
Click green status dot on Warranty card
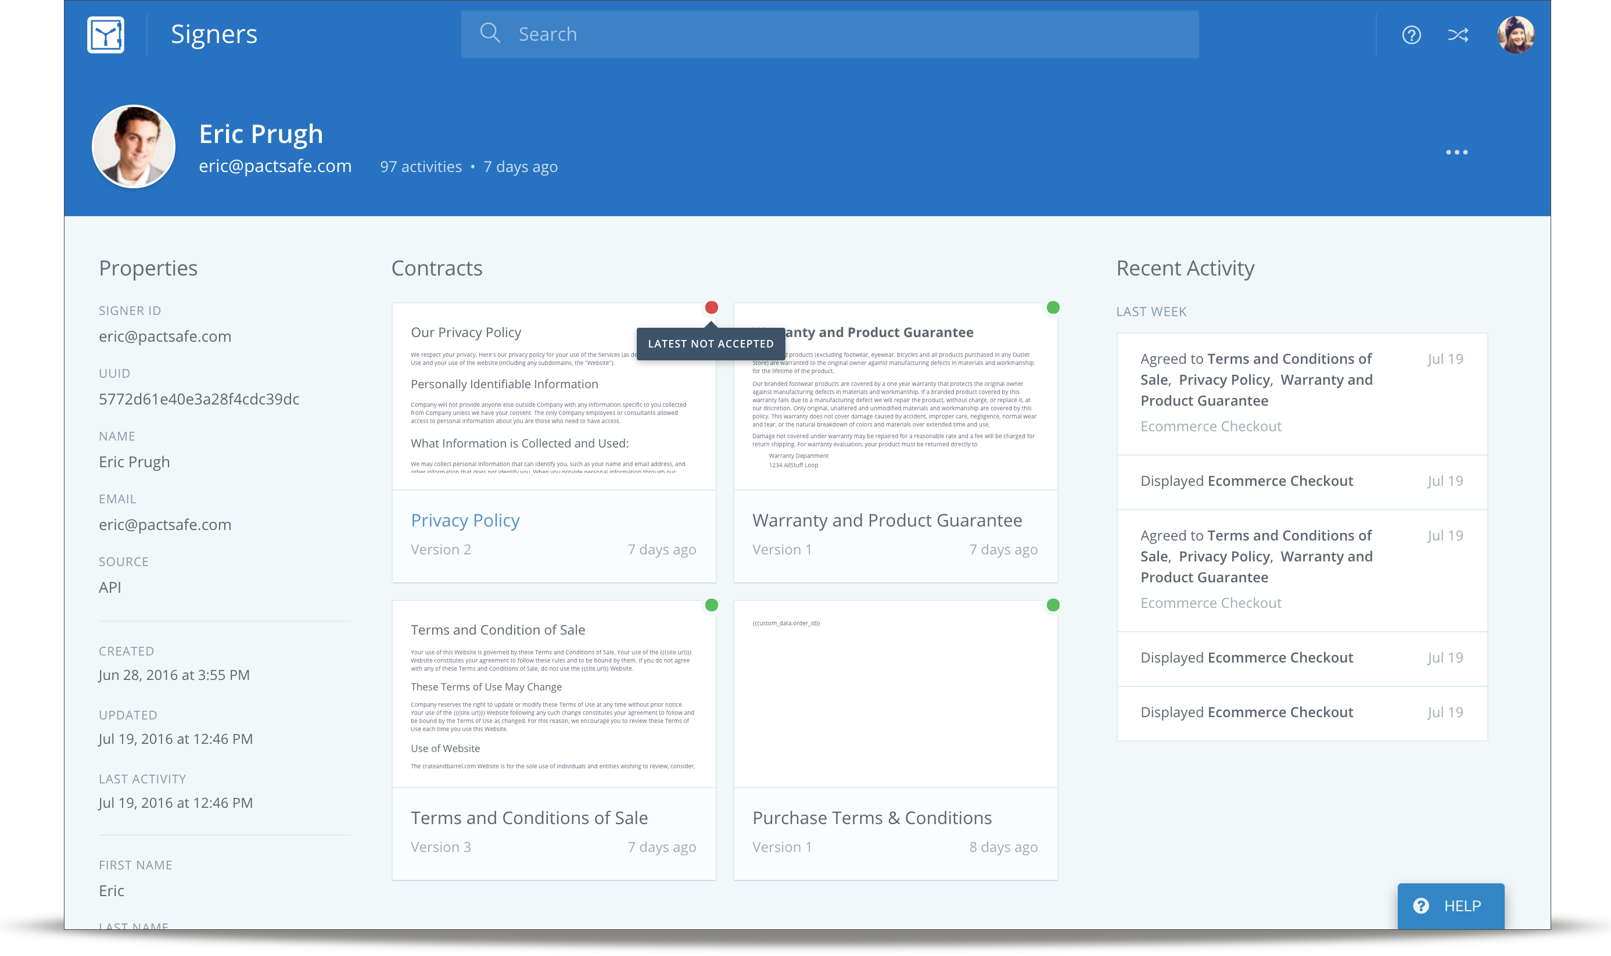click(1053, 308)
